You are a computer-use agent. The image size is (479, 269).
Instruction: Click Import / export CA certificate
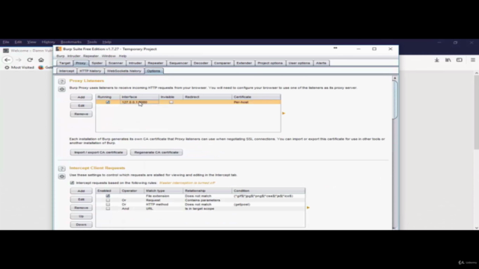tap(98, 152)
